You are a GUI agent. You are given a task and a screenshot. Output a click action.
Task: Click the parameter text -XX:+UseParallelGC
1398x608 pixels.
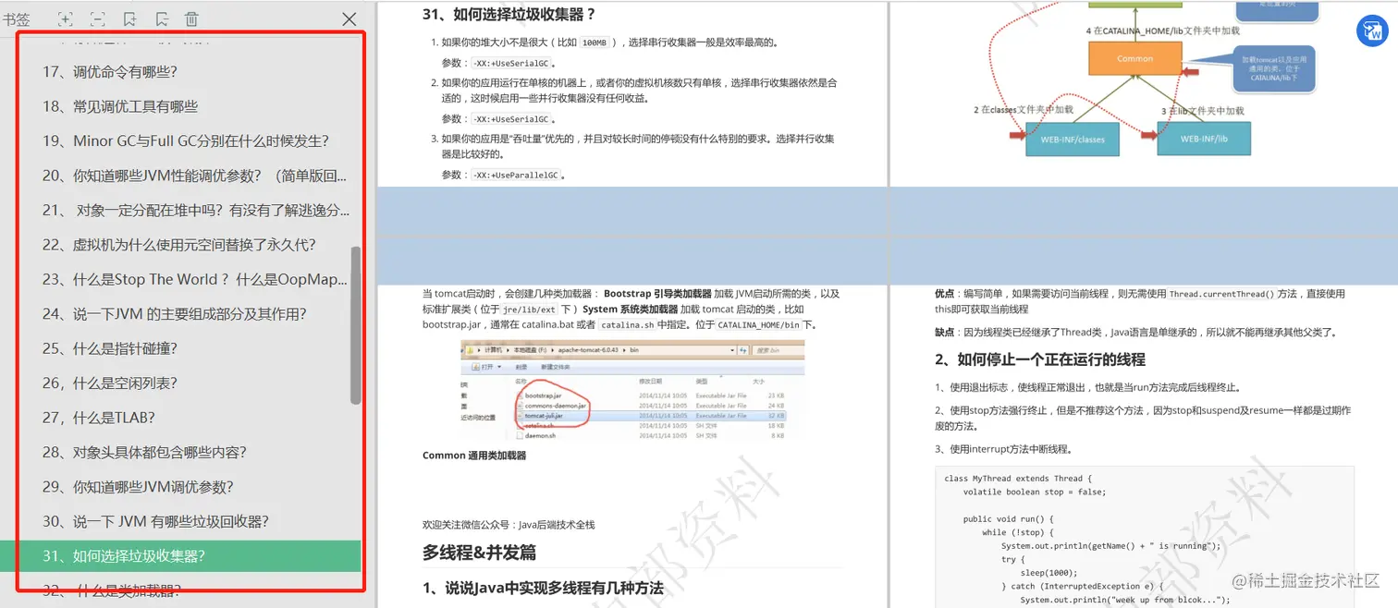click(516, 176)
